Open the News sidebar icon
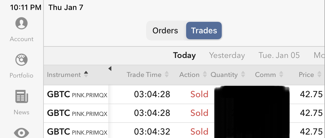Screen dimensions: 325x138 tap(21, 97)
